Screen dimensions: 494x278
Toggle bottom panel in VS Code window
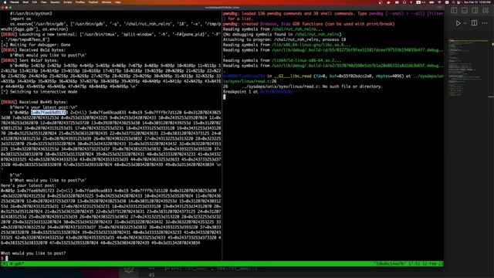465,10
